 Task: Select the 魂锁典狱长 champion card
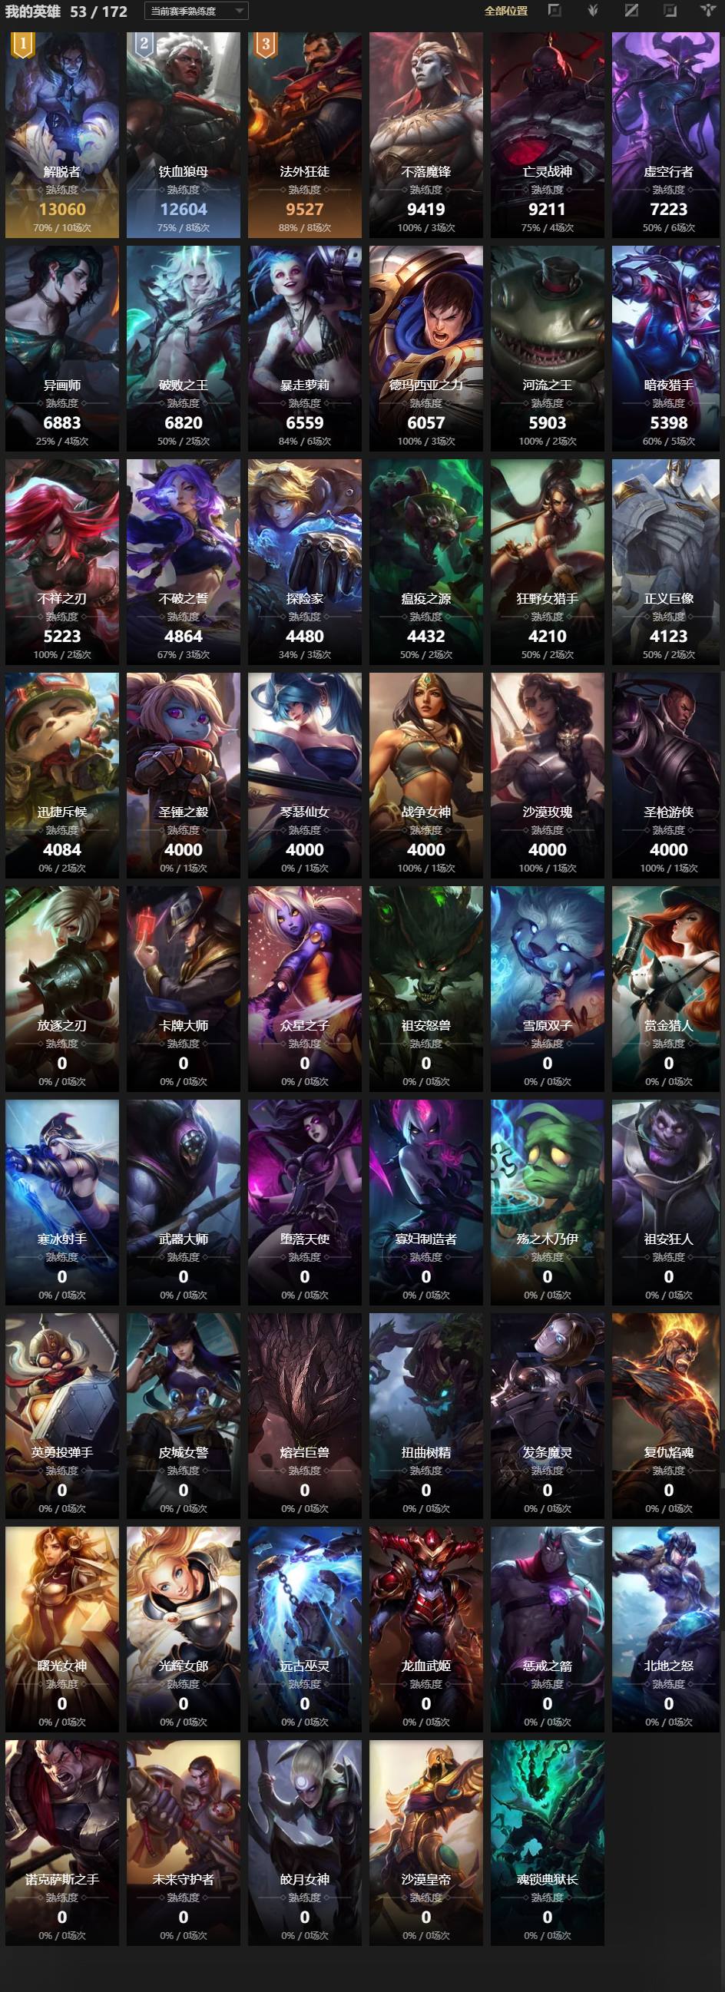pyautogui.click(x=548, y=1842)
